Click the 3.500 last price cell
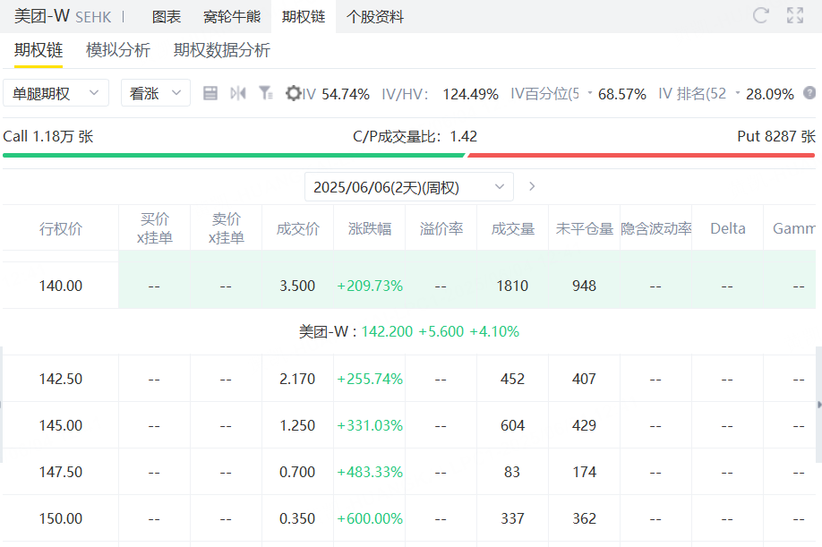The width and height of the screenshot is (822, 547). click(297, 286)
